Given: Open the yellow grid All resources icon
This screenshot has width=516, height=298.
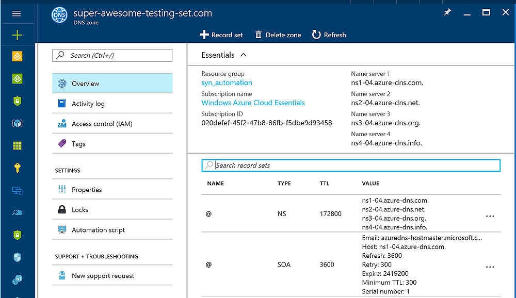Looking at the screenshot, I should [x=17, y=146].
